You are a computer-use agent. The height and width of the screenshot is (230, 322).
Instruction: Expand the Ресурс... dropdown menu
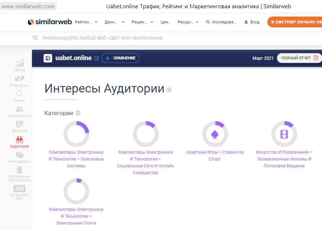point(188,22)
